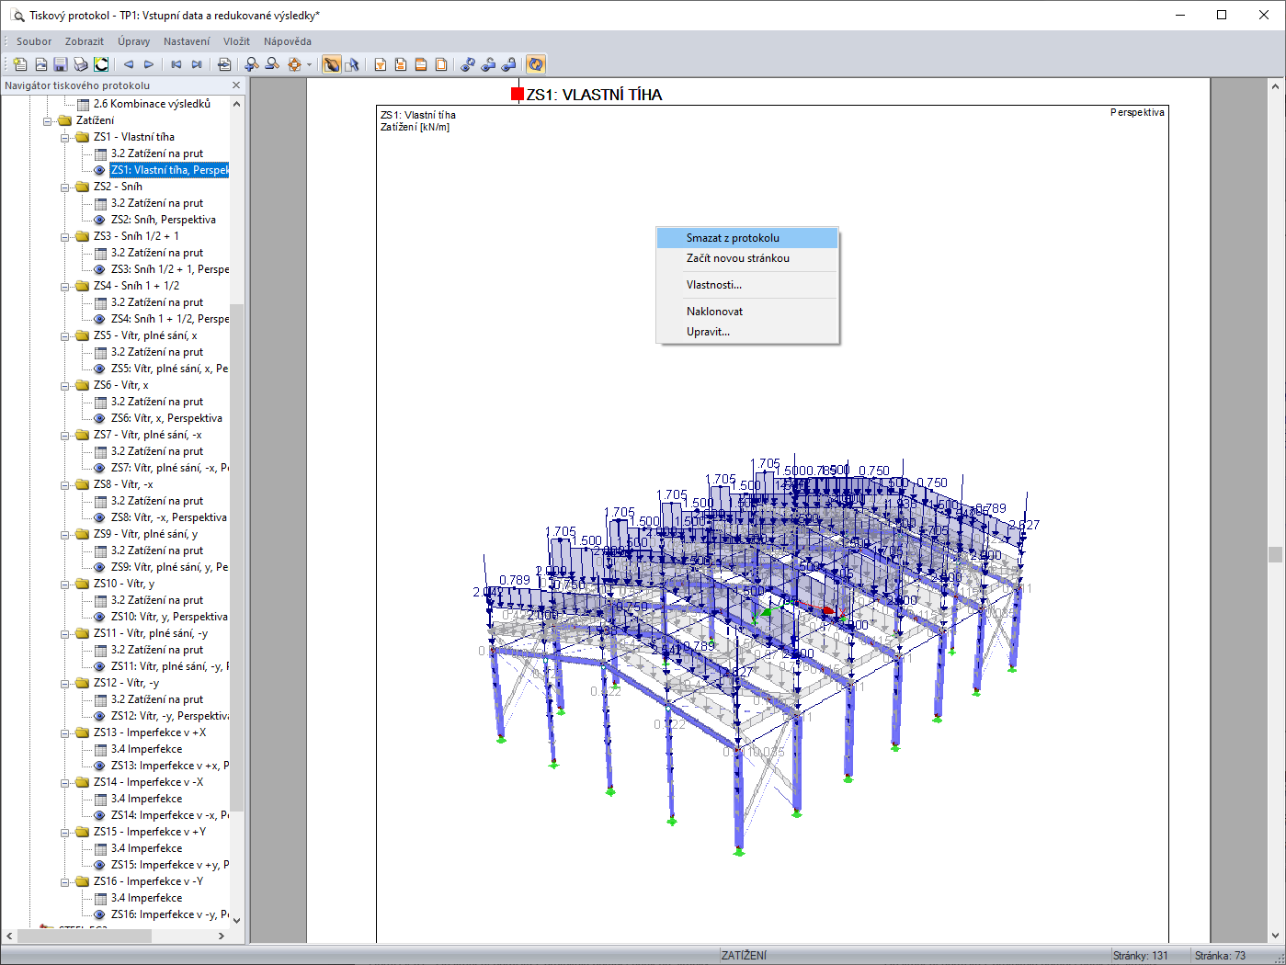The height and width of the screenshot is (965, 1286).
Task: Click the navigator tree scroll-down arrow
Action: [237, 920]
